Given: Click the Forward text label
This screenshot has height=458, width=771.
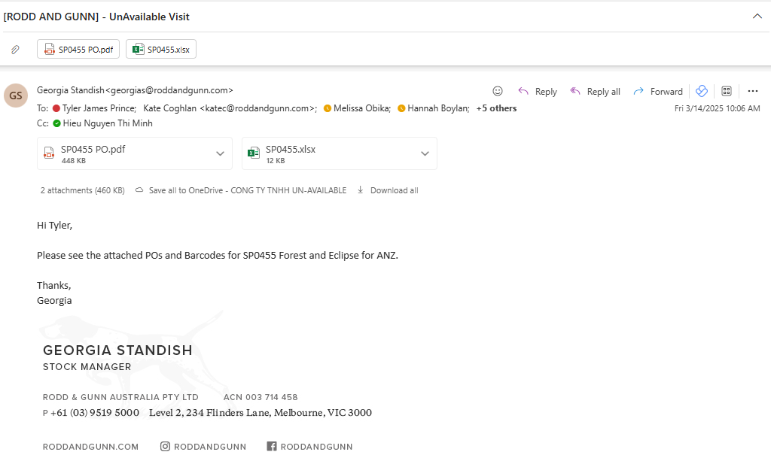Looking at the screenshot, I should (x=666, y=91).
